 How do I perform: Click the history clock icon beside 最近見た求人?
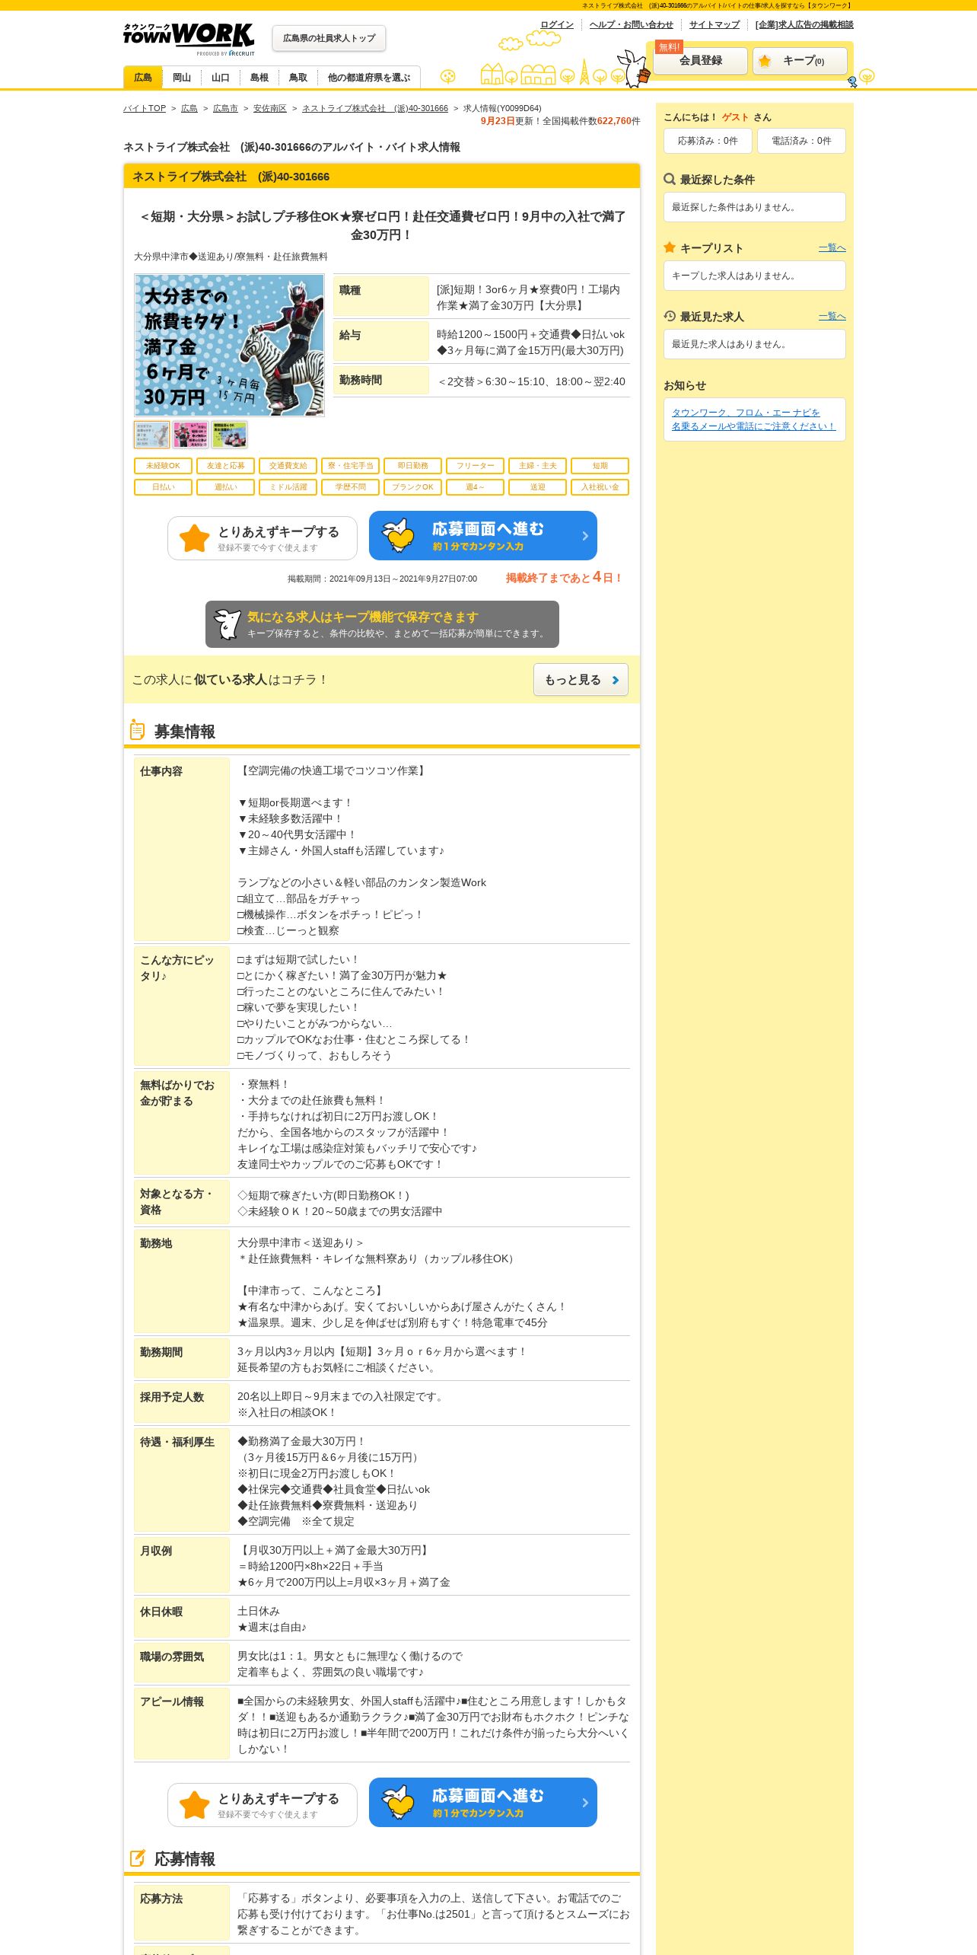pos(670,316)
